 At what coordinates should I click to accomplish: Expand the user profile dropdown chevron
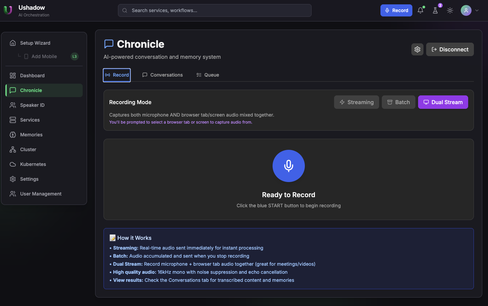(477, 10)
